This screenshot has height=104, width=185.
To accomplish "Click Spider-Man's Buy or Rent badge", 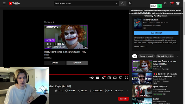I will point(158,94).
